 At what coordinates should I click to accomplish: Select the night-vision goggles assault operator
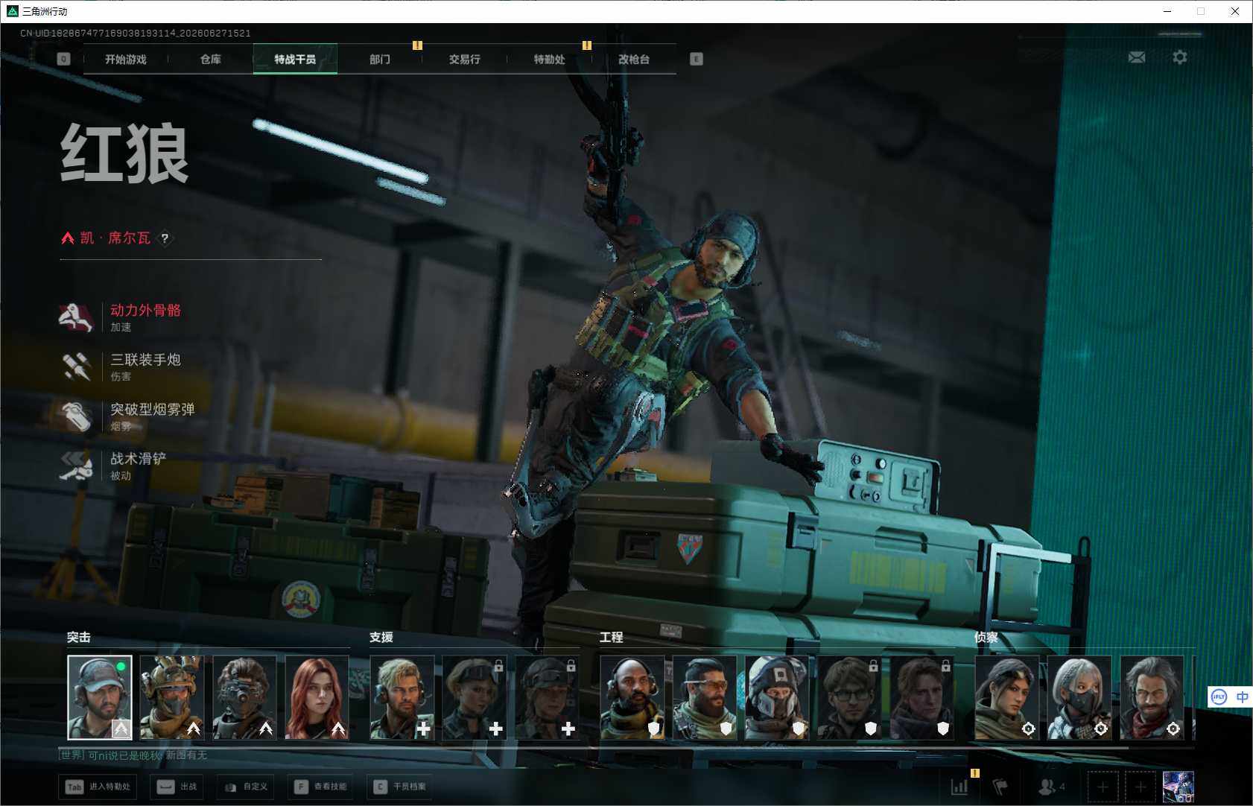coord(244,697)
